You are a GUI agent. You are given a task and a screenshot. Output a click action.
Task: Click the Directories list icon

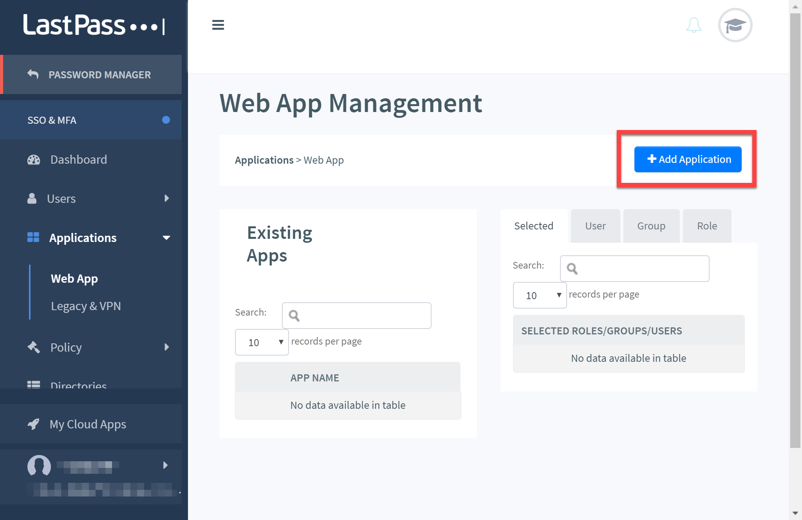coord(34,385)
